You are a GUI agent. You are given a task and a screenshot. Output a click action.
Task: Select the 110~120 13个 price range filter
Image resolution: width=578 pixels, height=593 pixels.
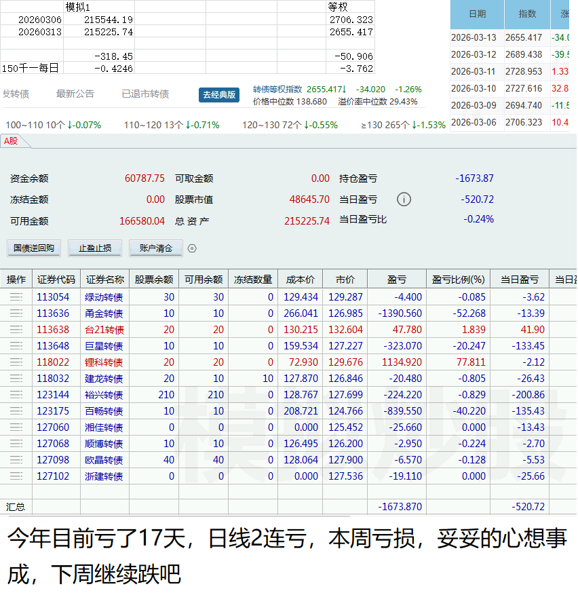tap(172, 125)
